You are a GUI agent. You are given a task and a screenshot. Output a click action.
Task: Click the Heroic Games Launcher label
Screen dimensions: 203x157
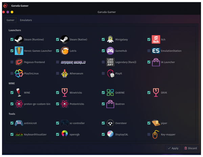pyautogui.click(x=38, y=51)
